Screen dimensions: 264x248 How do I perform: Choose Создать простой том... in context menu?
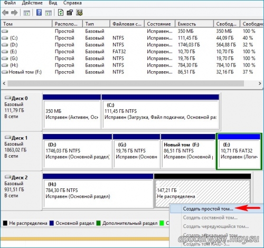pos(208,209)
